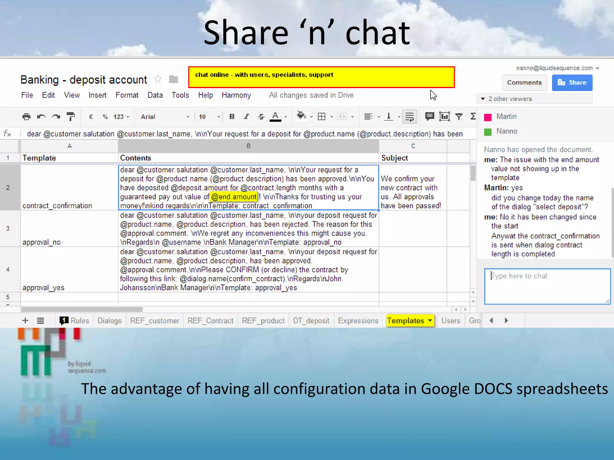This screenshot has height=460, width=614.
Task: Select the approval_no template cell
Action: coord(69,229)
